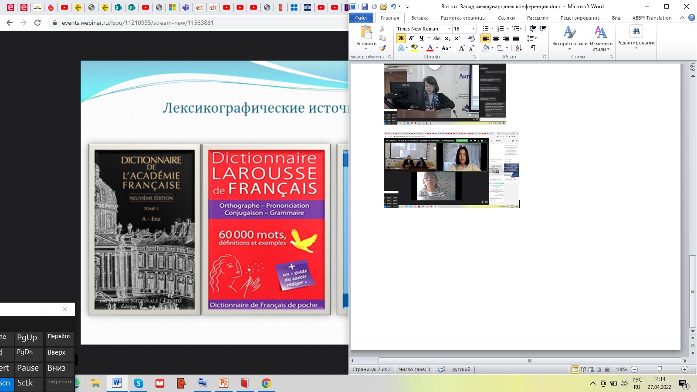Expand the Экспресс-стили gallery

tap(569, 38)
